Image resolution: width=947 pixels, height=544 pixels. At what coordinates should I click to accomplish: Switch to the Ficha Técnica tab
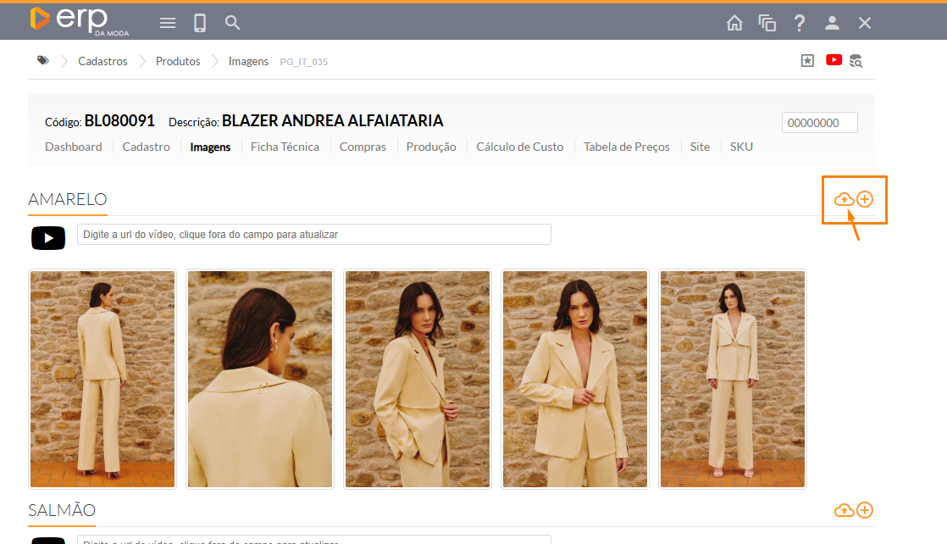pos(285,147)
